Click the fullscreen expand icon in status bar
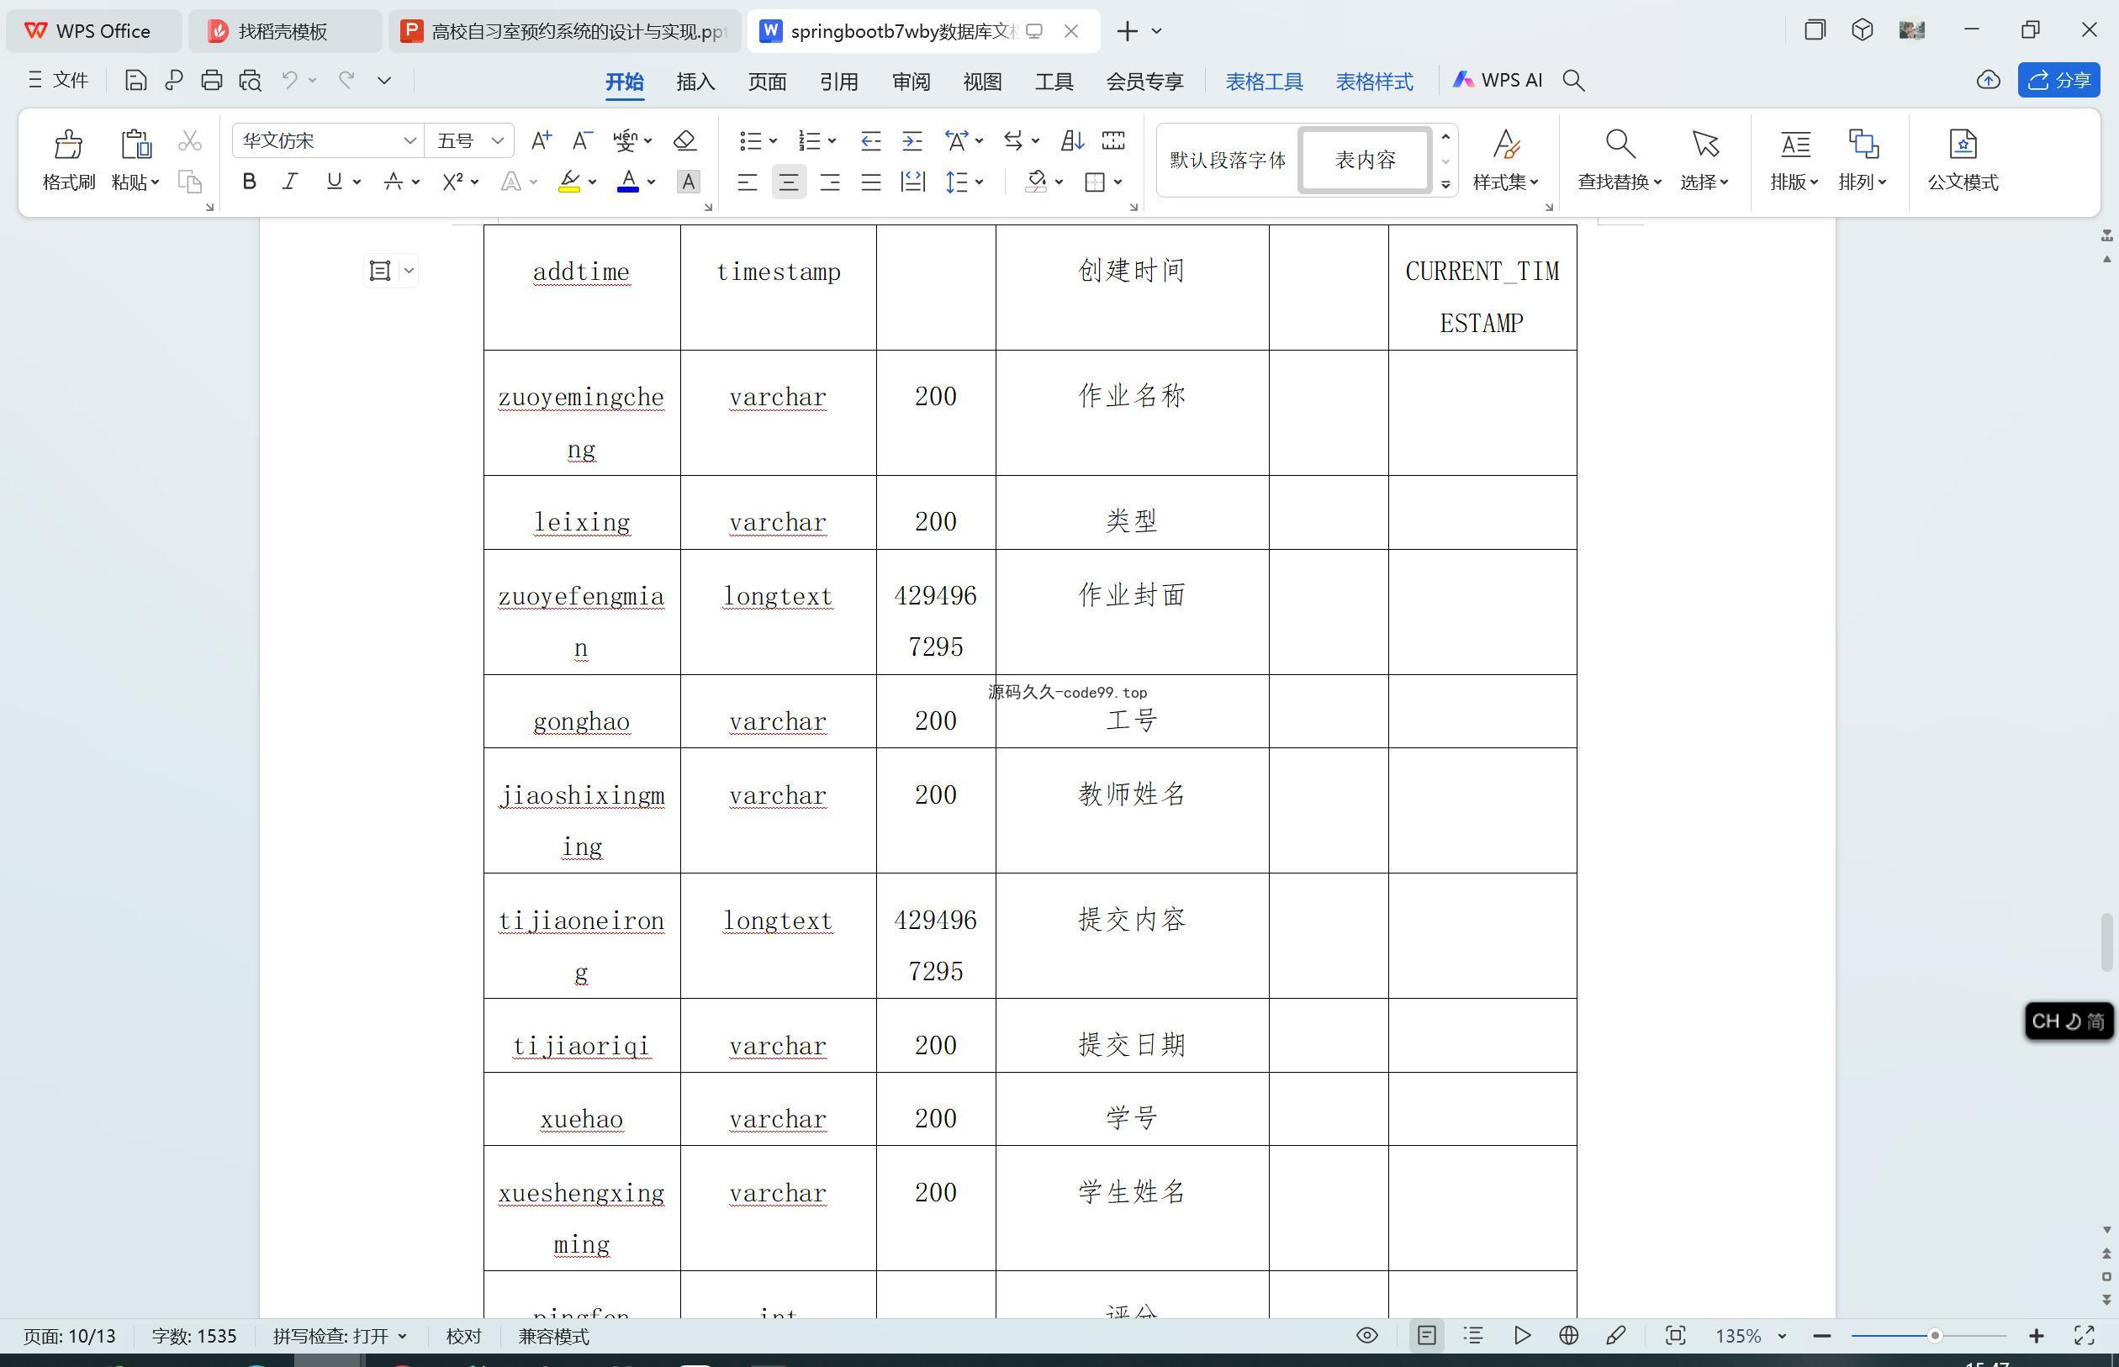 pyautogui.click(x=2085, y=1336)
